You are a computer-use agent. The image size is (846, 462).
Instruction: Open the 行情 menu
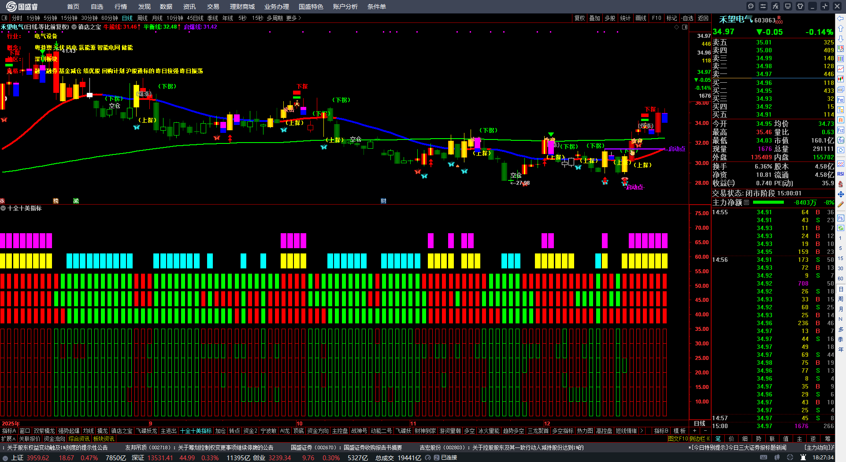[x=121, y=7]
